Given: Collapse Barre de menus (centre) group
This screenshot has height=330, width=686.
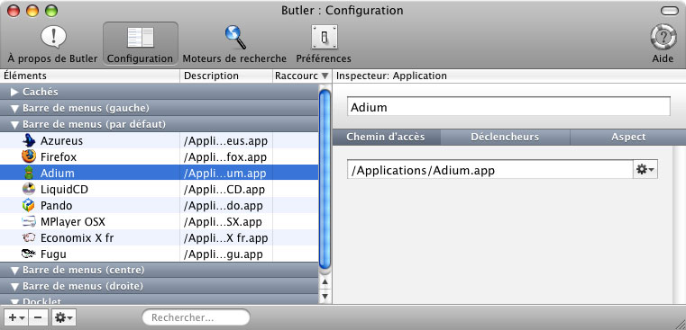Looking at the screenshot, I should (15, 271).
